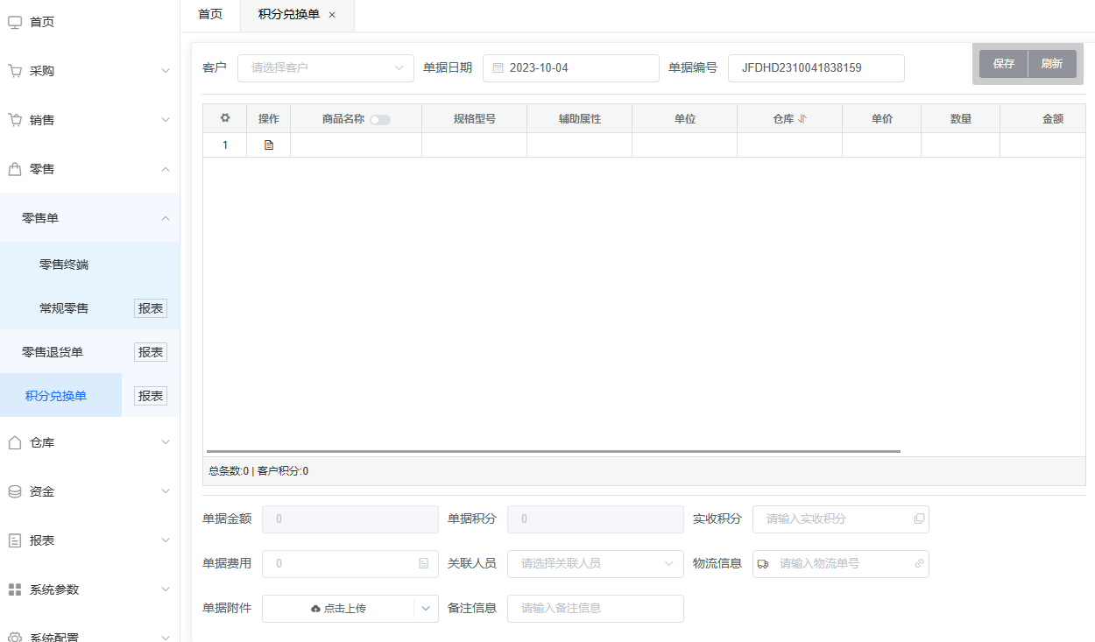Click the row 1 operation document icon
The width and height of the screenshot is (1095, 642).
click(269, 145)
